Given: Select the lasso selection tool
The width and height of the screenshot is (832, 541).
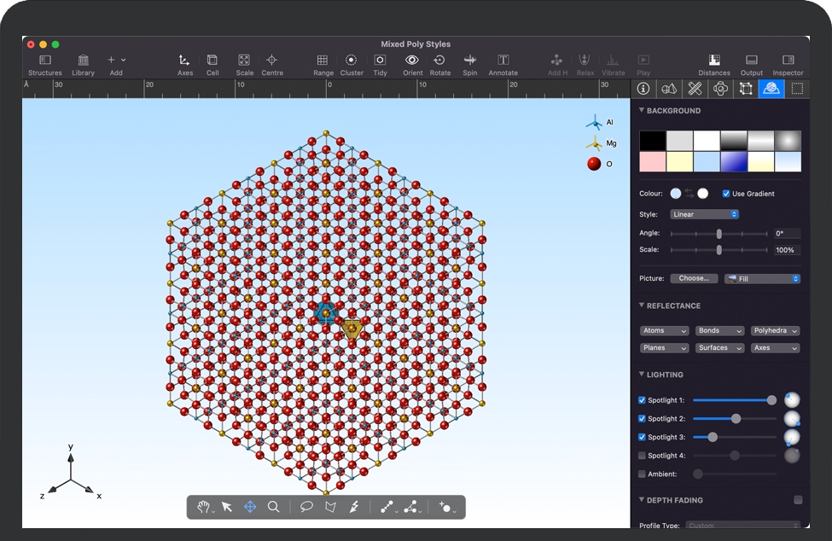Looking at the screenshot, I should (306, 507).
